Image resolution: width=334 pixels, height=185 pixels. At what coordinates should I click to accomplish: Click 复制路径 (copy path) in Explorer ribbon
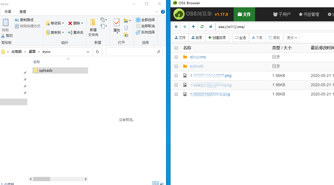coord(24,20)
